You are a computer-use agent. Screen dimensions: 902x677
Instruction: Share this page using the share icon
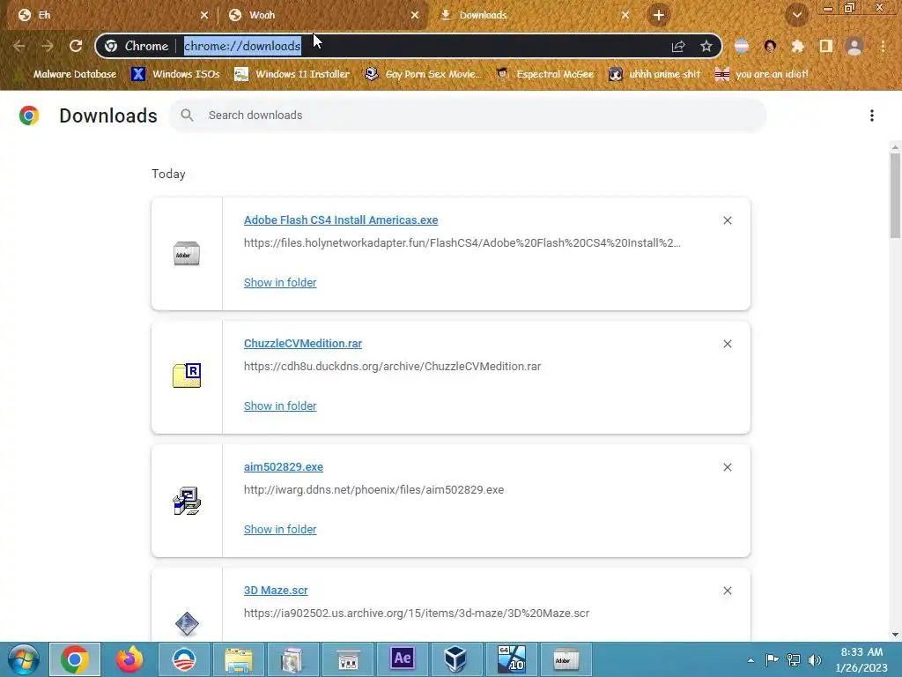point(678,46)
